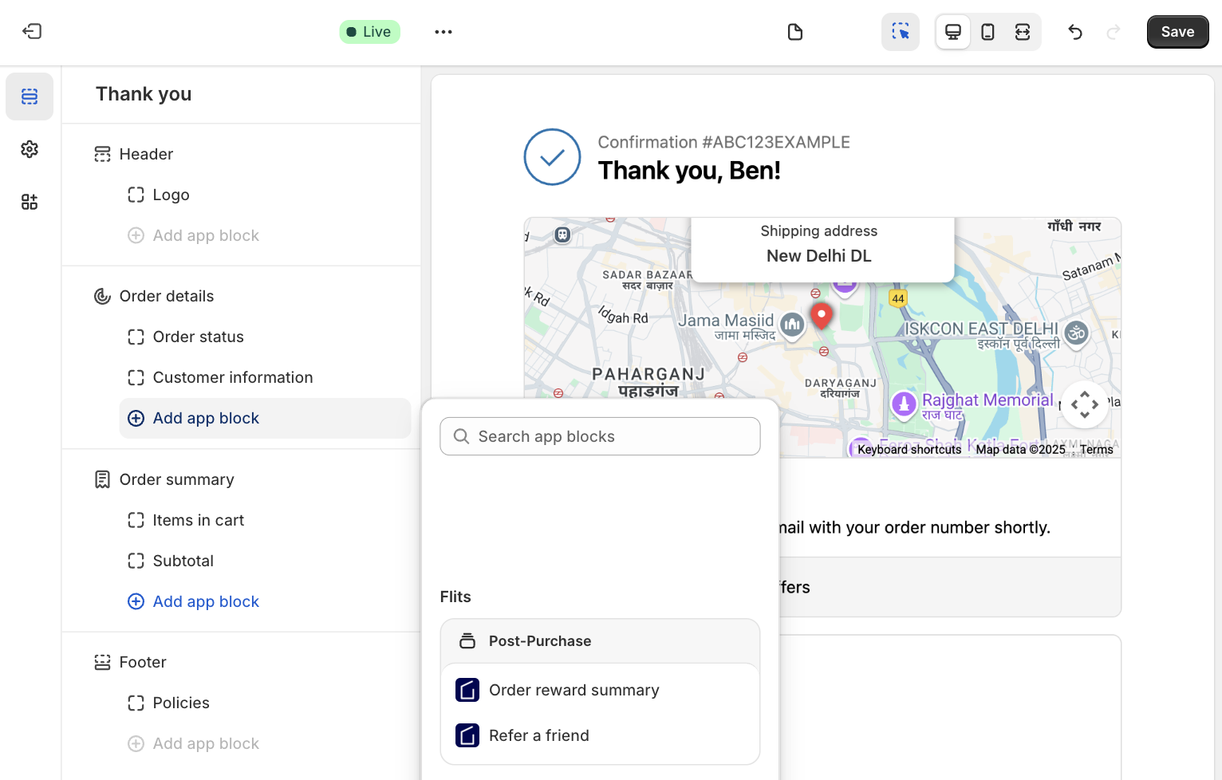Toggle the inspector selection tool
This screenshot has height=780, width=1222.
901,32
